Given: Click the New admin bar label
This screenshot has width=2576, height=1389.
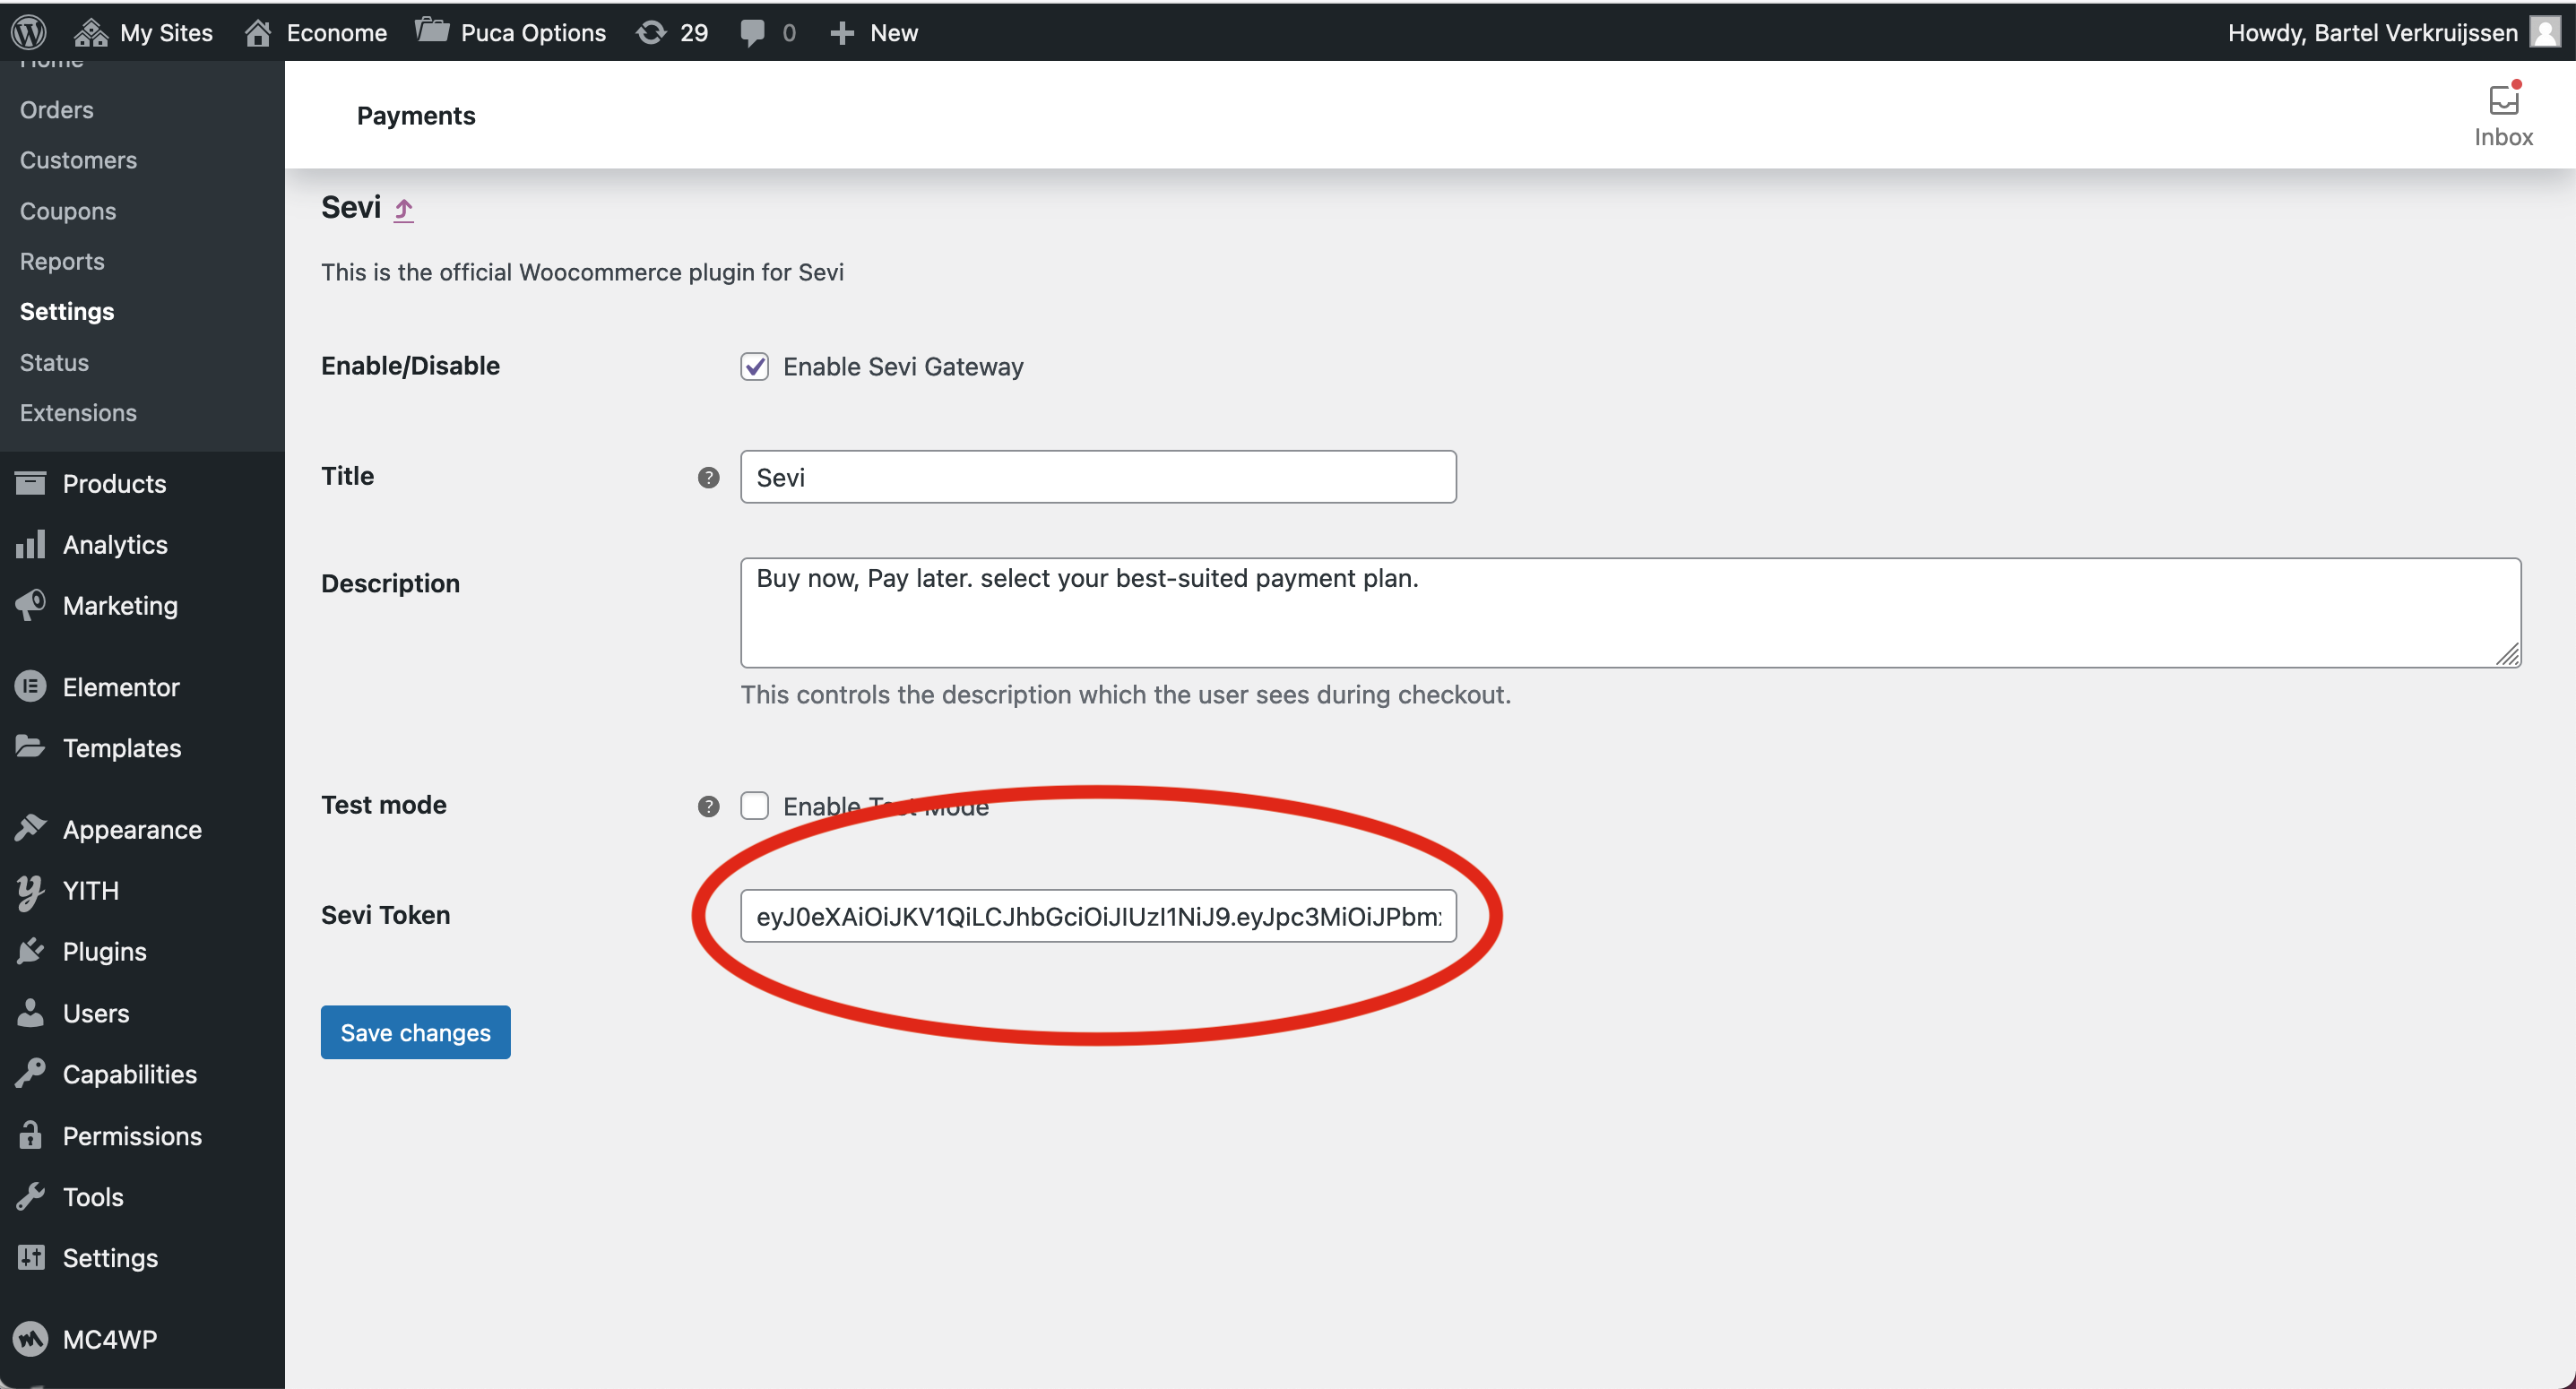Looking at the screenshot, I should pos(894,33).
